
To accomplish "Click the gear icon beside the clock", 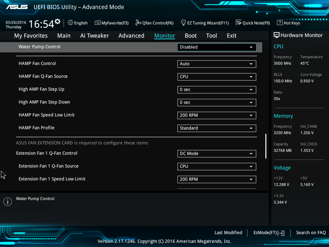I will click(x=58, y=22).
